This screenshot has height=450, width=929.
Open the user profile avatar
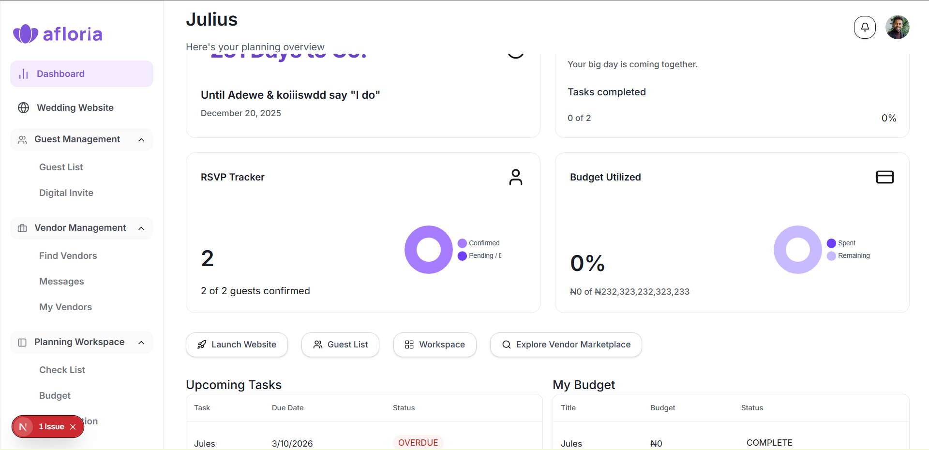pyautogui.click(x=898, y=27)
